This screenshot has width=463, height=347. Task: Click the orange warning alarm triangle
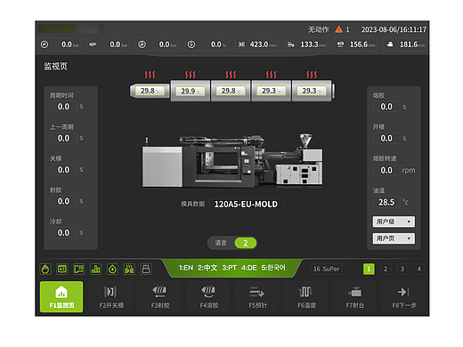pyautogui.click(x=338, y=29)
